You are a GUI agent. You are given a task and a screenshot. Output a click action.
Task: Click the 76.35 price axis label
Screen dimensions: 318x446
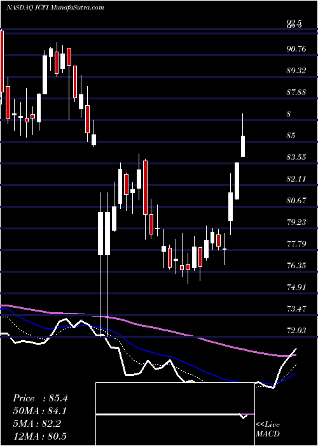click(296, 266)
